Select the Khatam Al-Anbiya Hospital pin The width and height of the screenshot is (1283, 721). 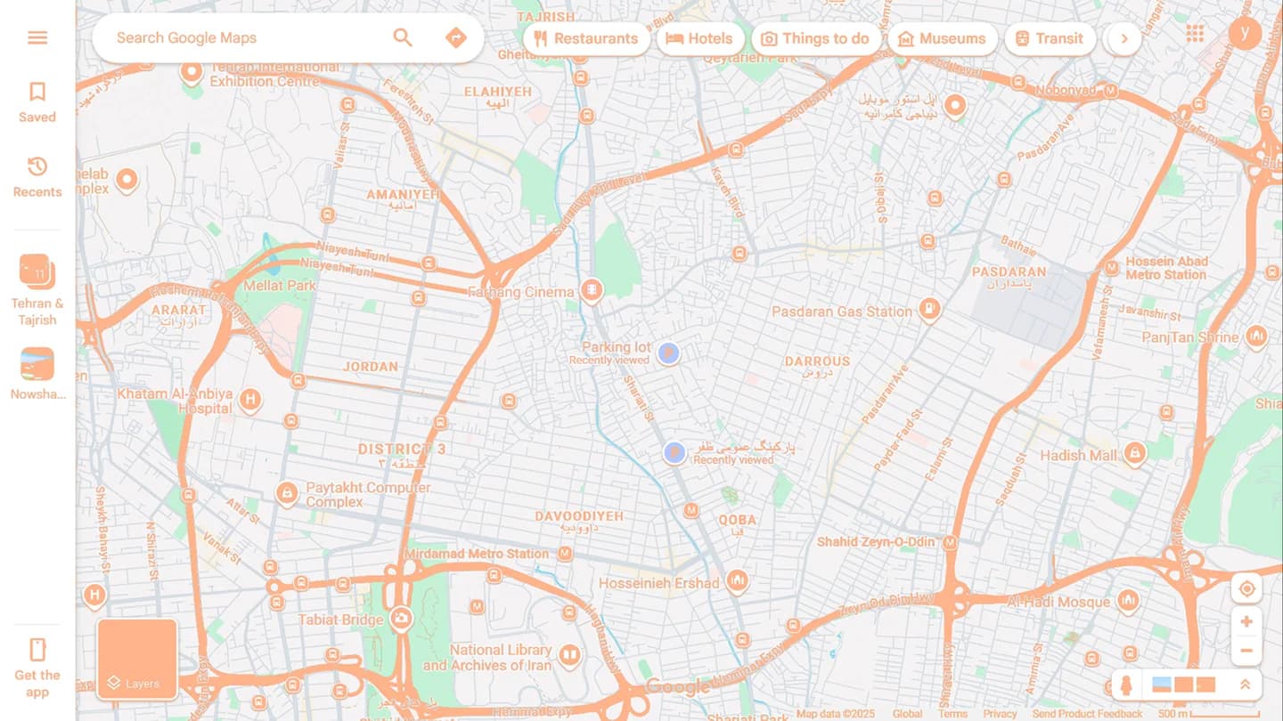tap(250, 399)
